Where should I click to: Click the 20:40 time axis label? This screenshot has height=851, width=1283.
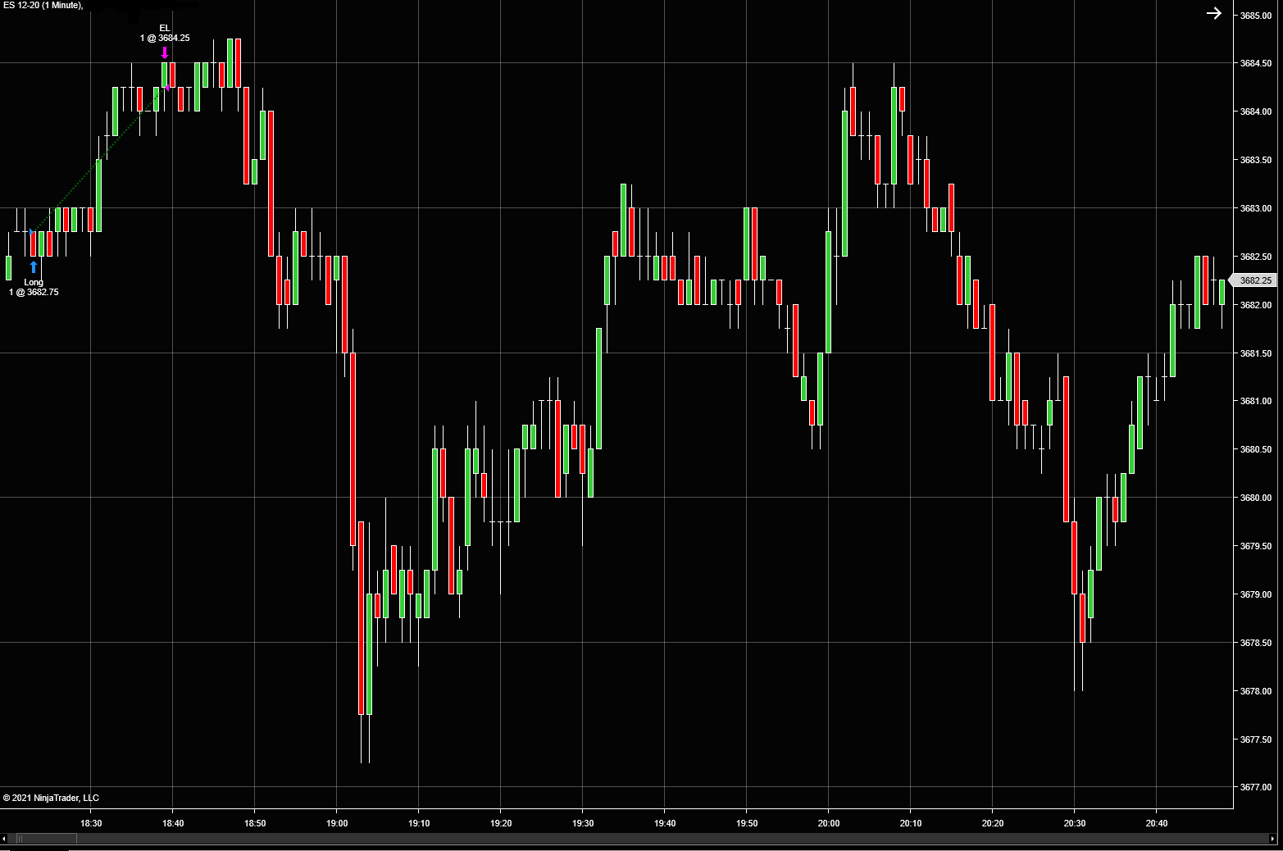pos(1157,823)
